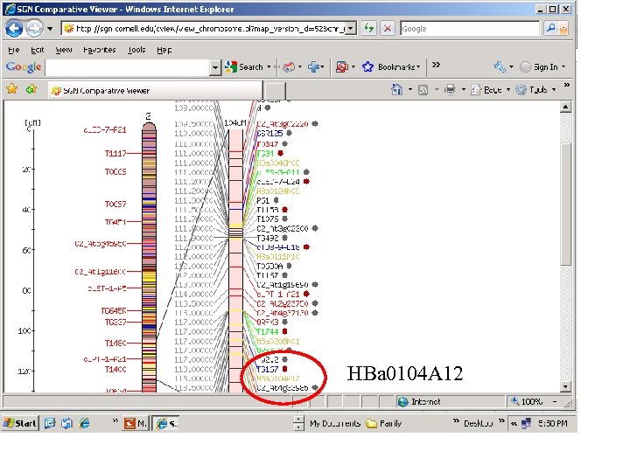Image resolution: width=630 pixels, height=472 pixels.
Task: Expand the address bar history dropdown
Action: coord(351,29)
